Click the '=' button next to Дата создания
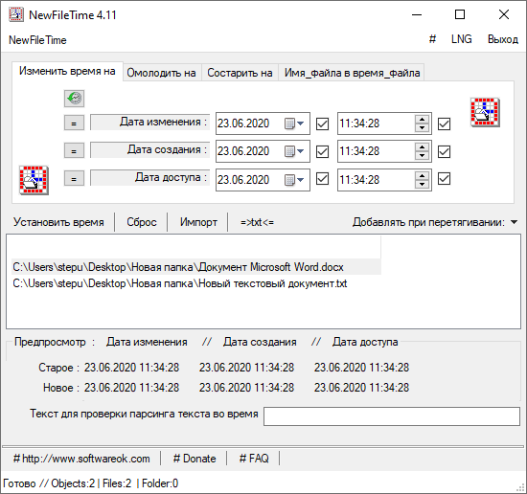 coord(74,151)
